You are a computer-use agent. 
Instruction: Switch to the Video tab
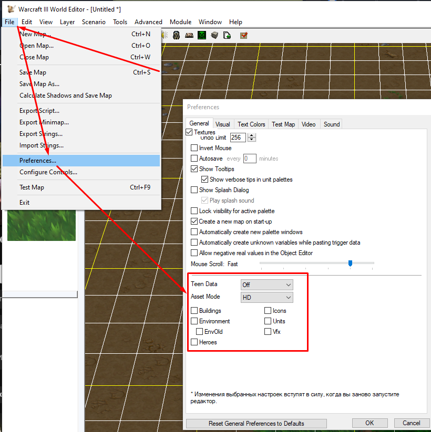click(x=309, y=124)
